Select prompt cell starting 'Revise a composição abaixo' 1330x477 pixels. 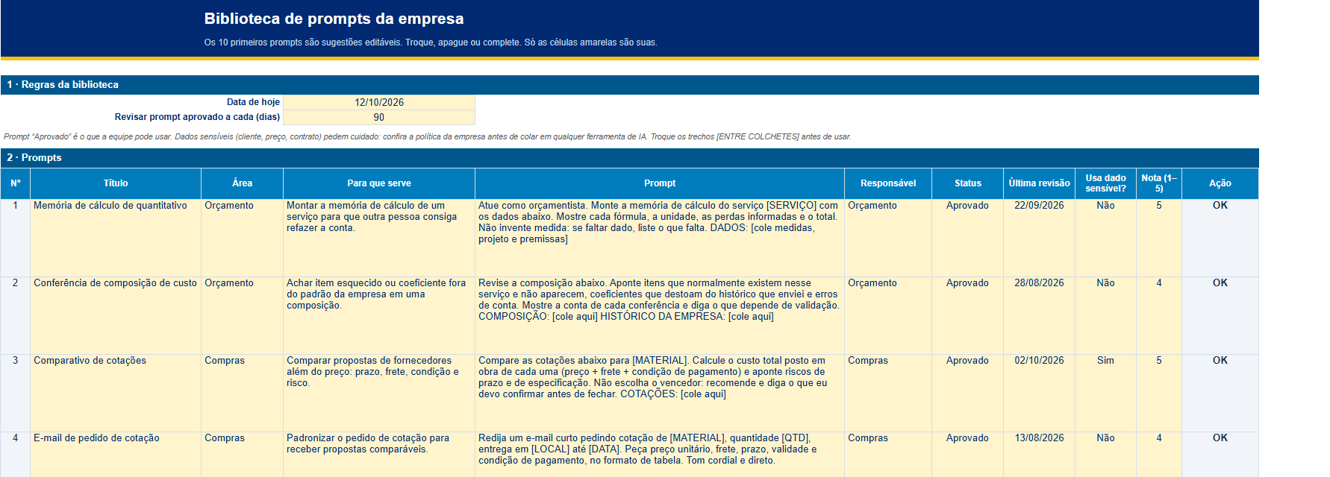(660, 315)
